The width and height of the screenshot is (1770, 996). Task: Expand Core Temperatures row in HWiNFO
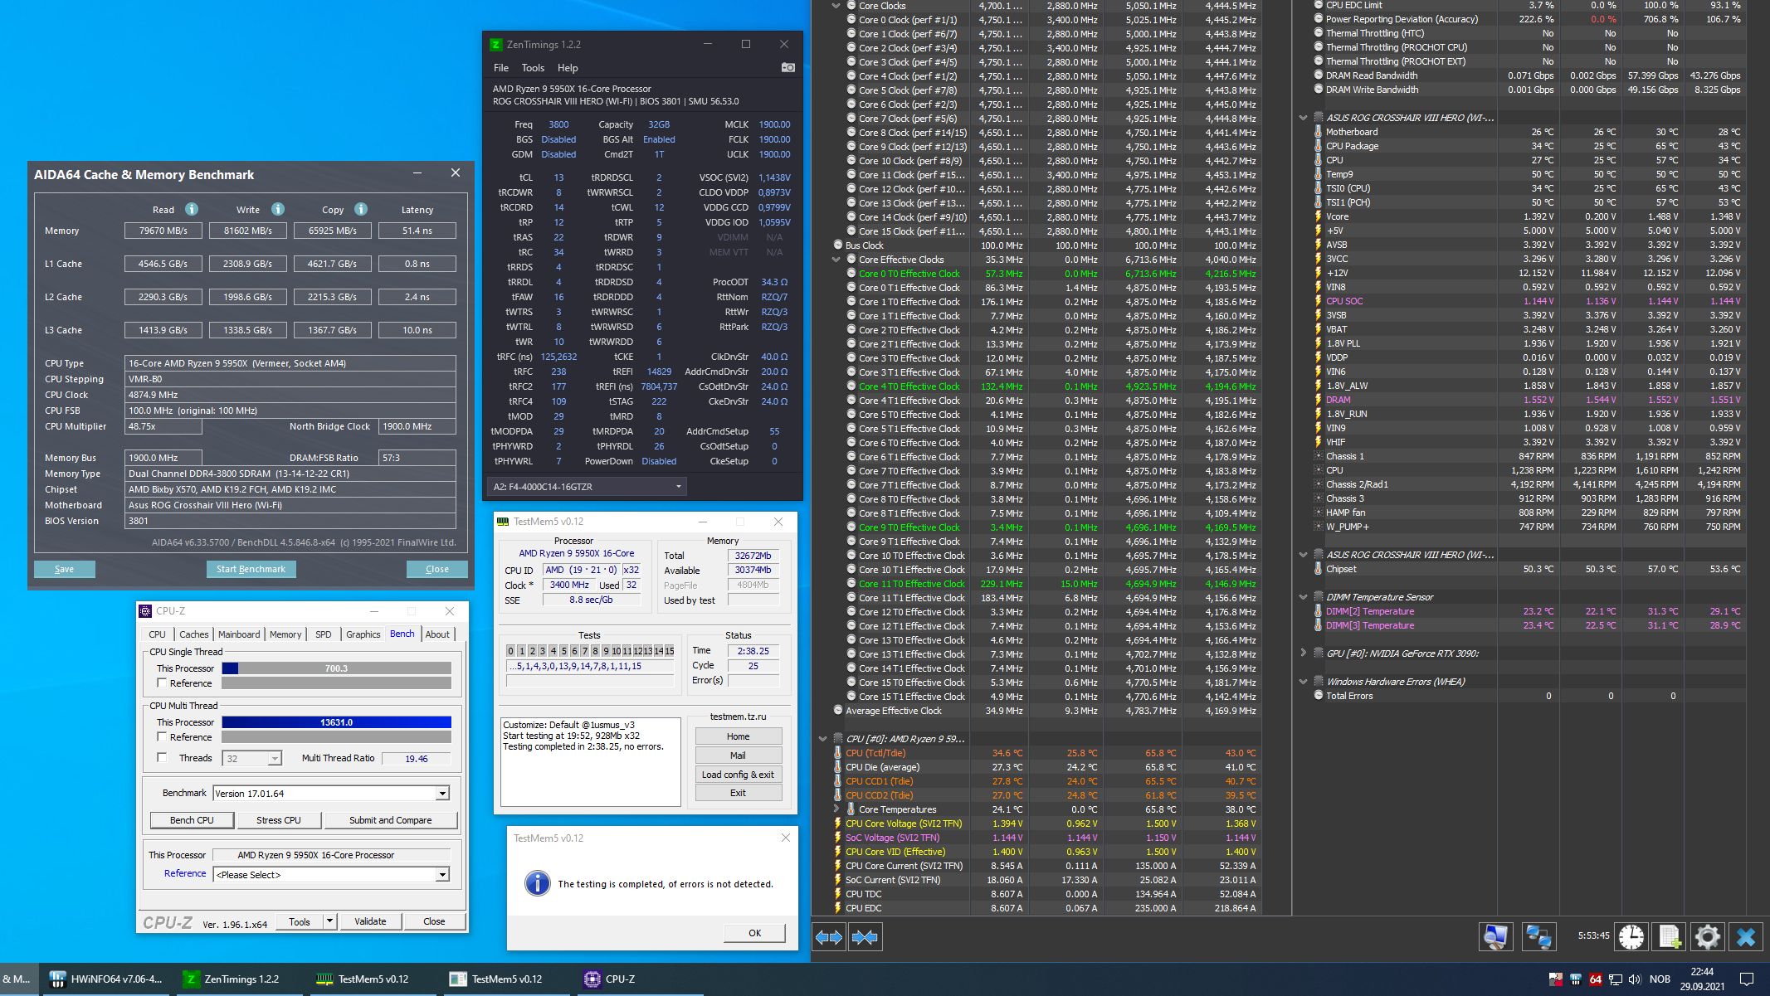pyautogui.click(x=836, y=809)
